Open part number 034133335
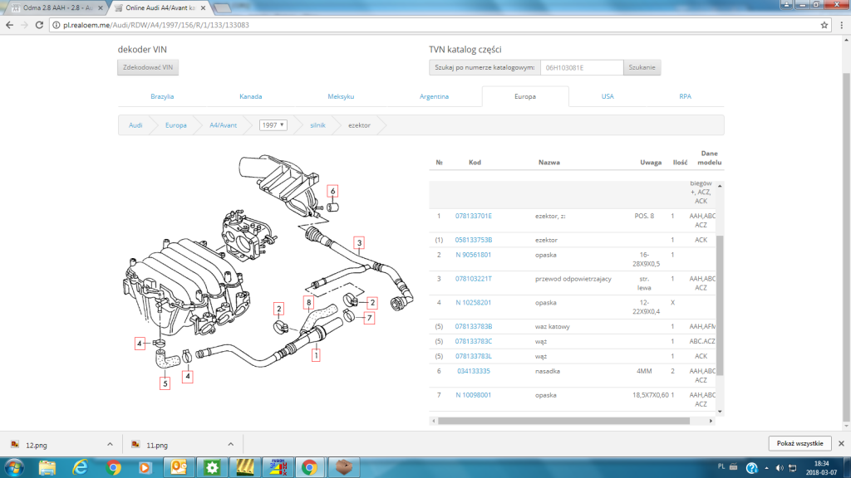851x478 pixels. (473, 371)
